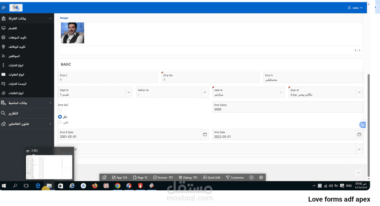The image size is (380, 206).
Task: Select the 2 (E:) File Explorer preview
Action: point(49,164)
